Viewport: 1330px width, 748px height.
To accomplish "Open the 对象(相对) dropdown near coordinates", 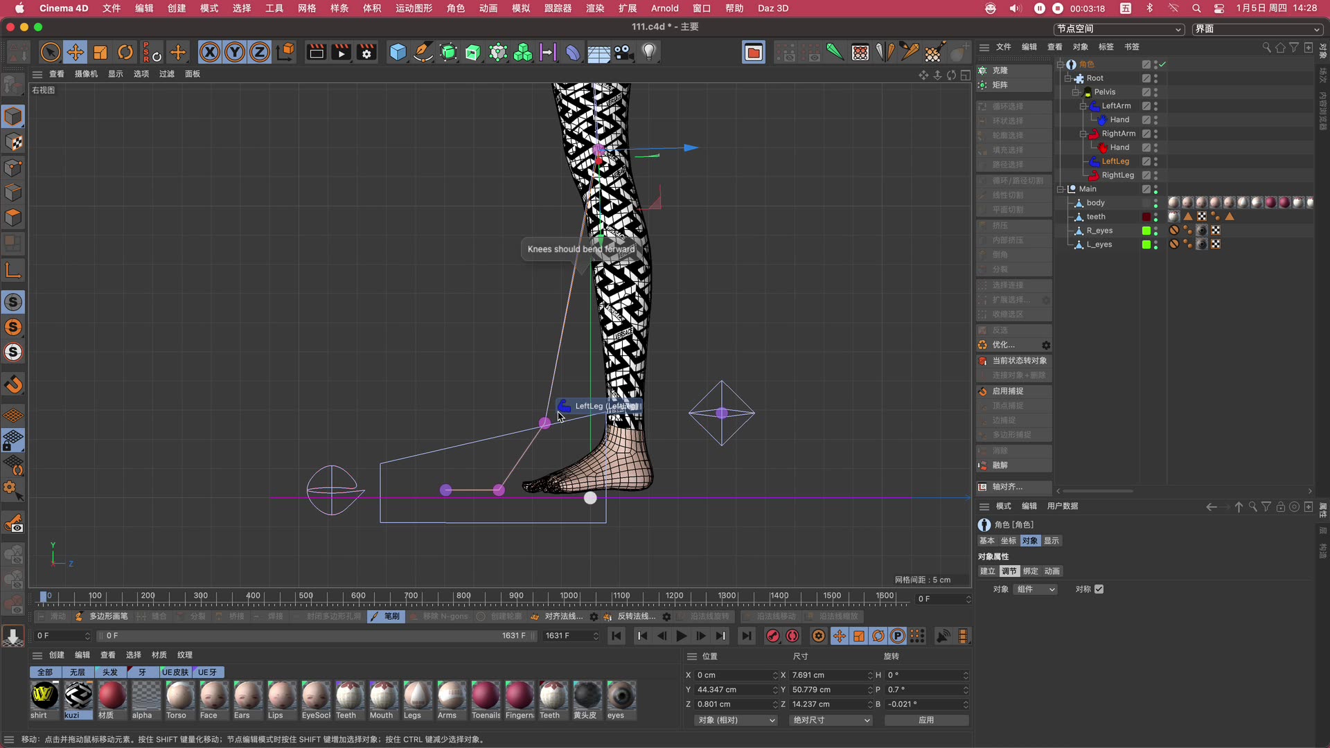I will click(x=736, y=720).
